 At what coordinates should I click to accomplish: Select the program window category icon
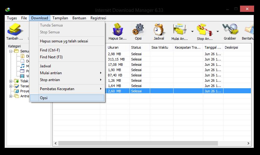tap(22, 71)
